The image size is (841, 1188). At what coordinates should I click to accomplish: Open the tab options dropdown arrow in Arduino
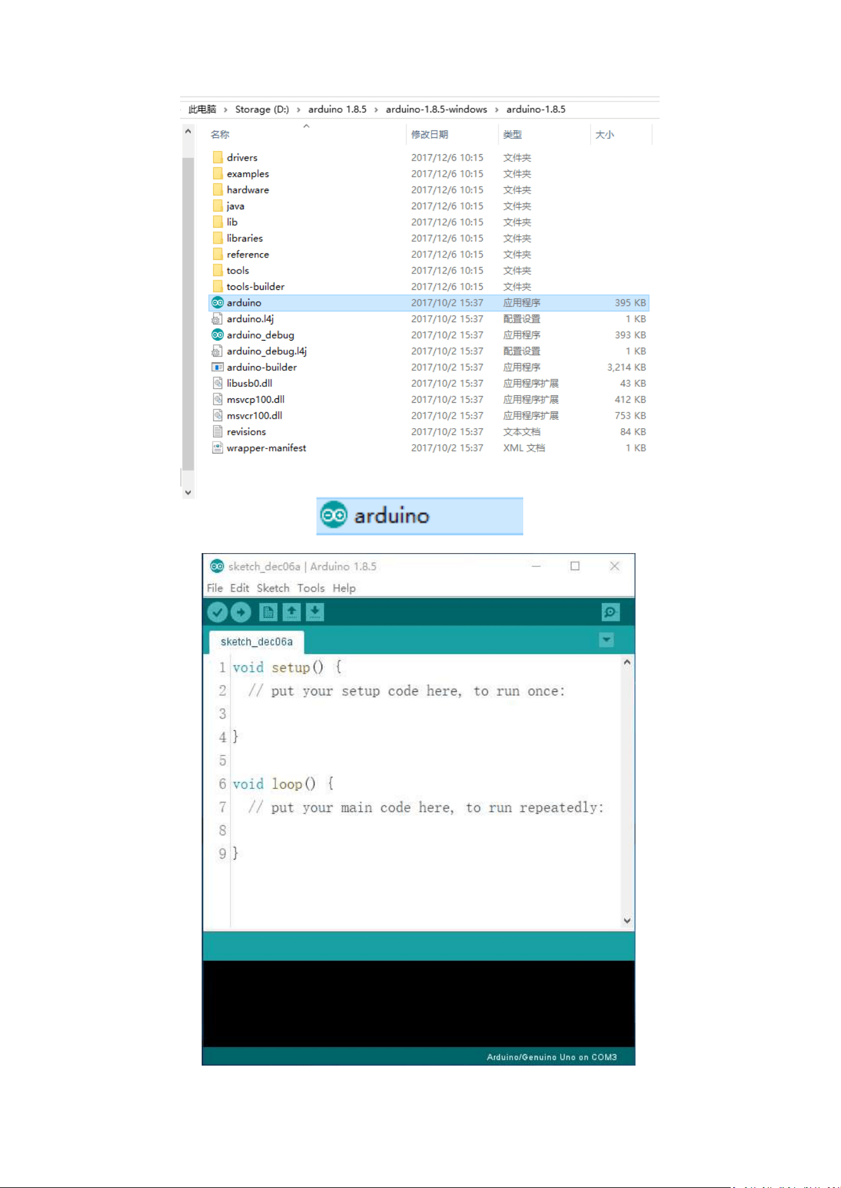coord(606,640)
